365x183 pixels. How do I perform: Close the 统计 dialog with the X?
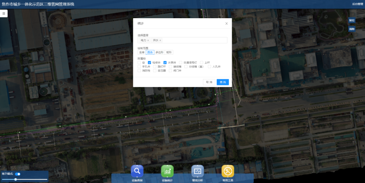(226, 24)
